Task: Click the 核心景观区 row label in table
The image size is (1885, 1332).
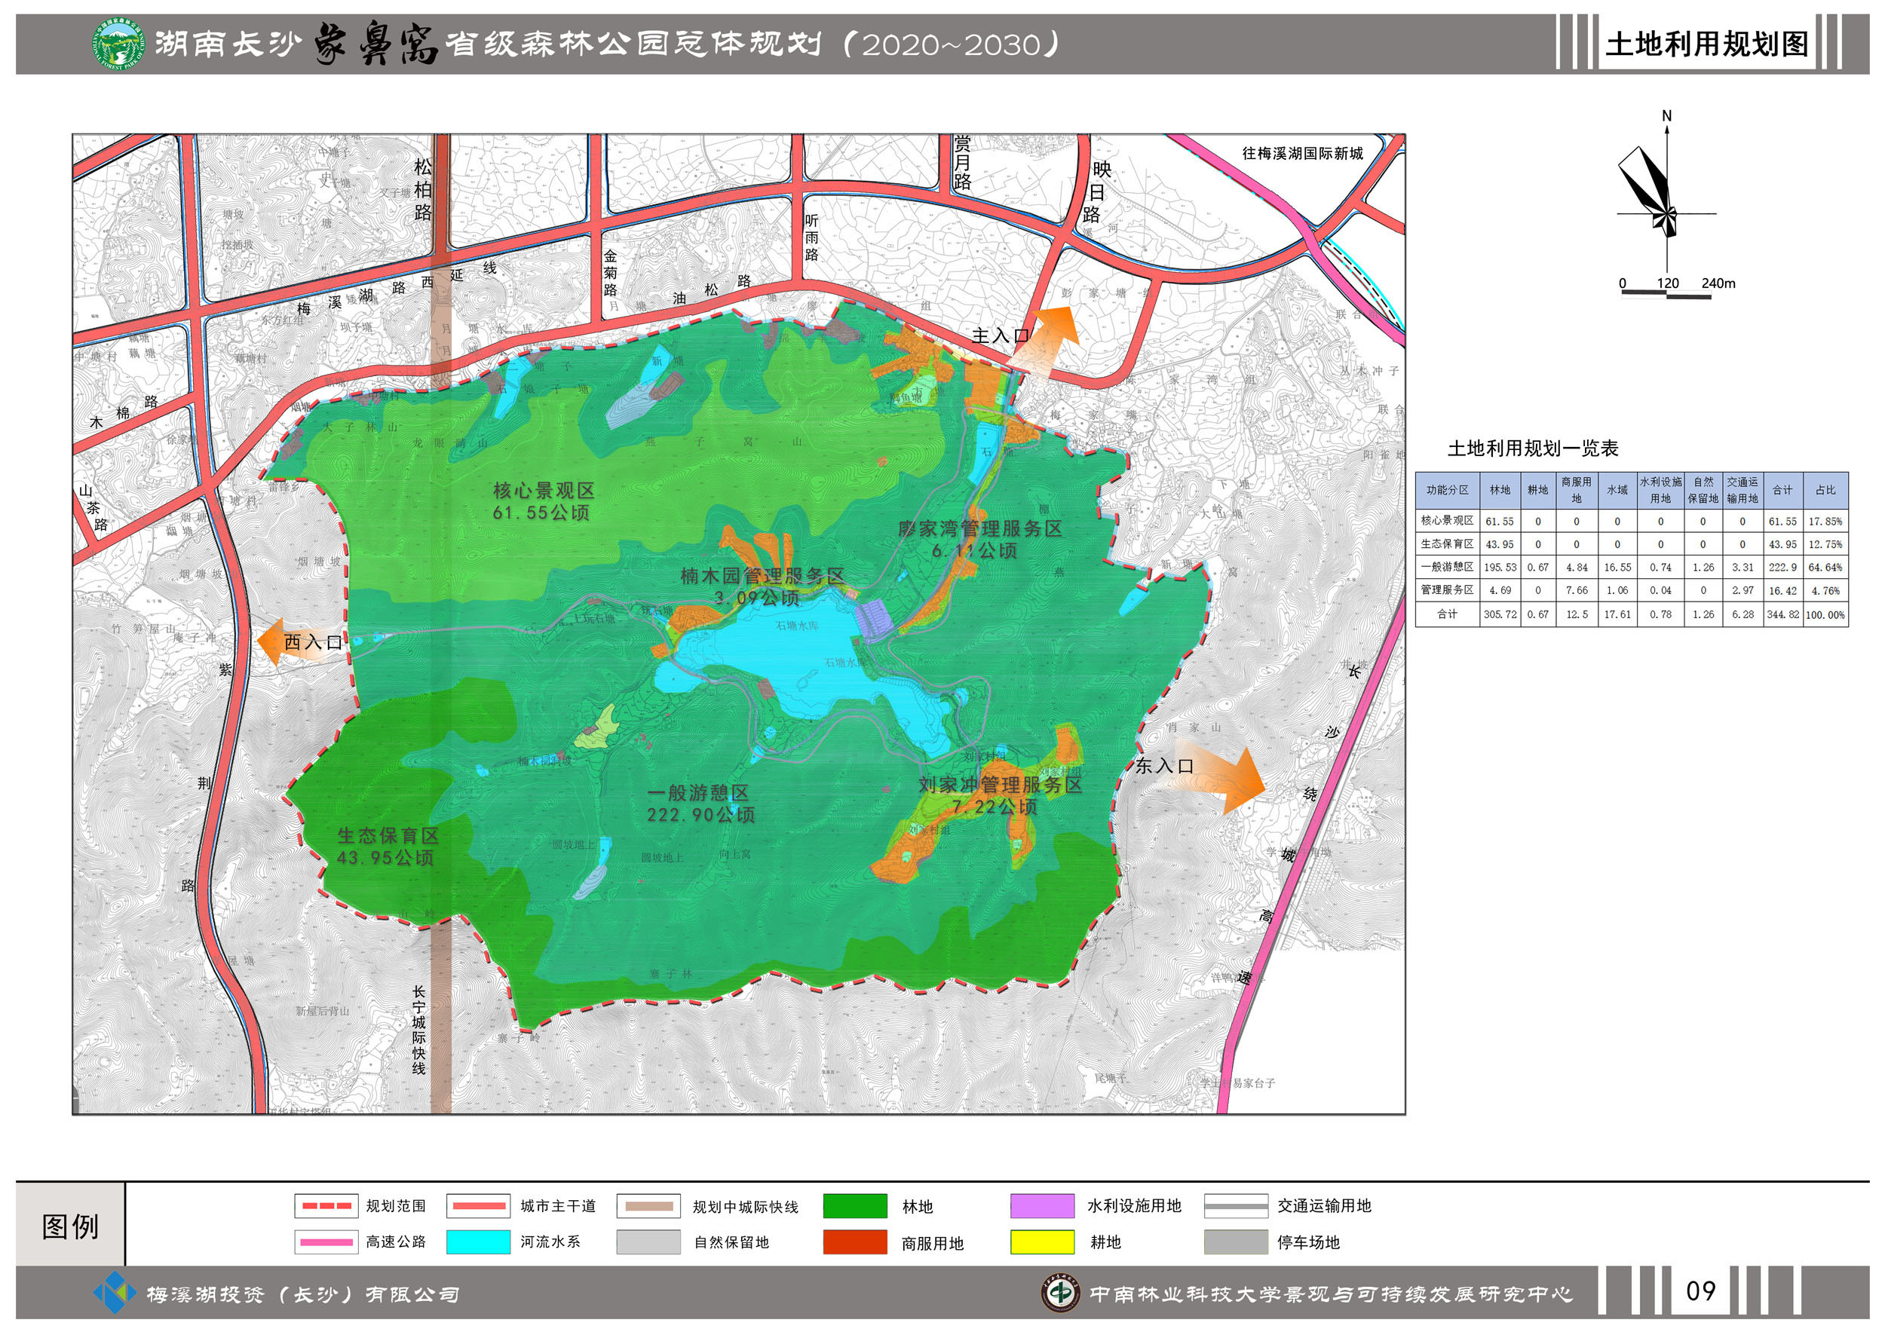Action: point(1448,520)
